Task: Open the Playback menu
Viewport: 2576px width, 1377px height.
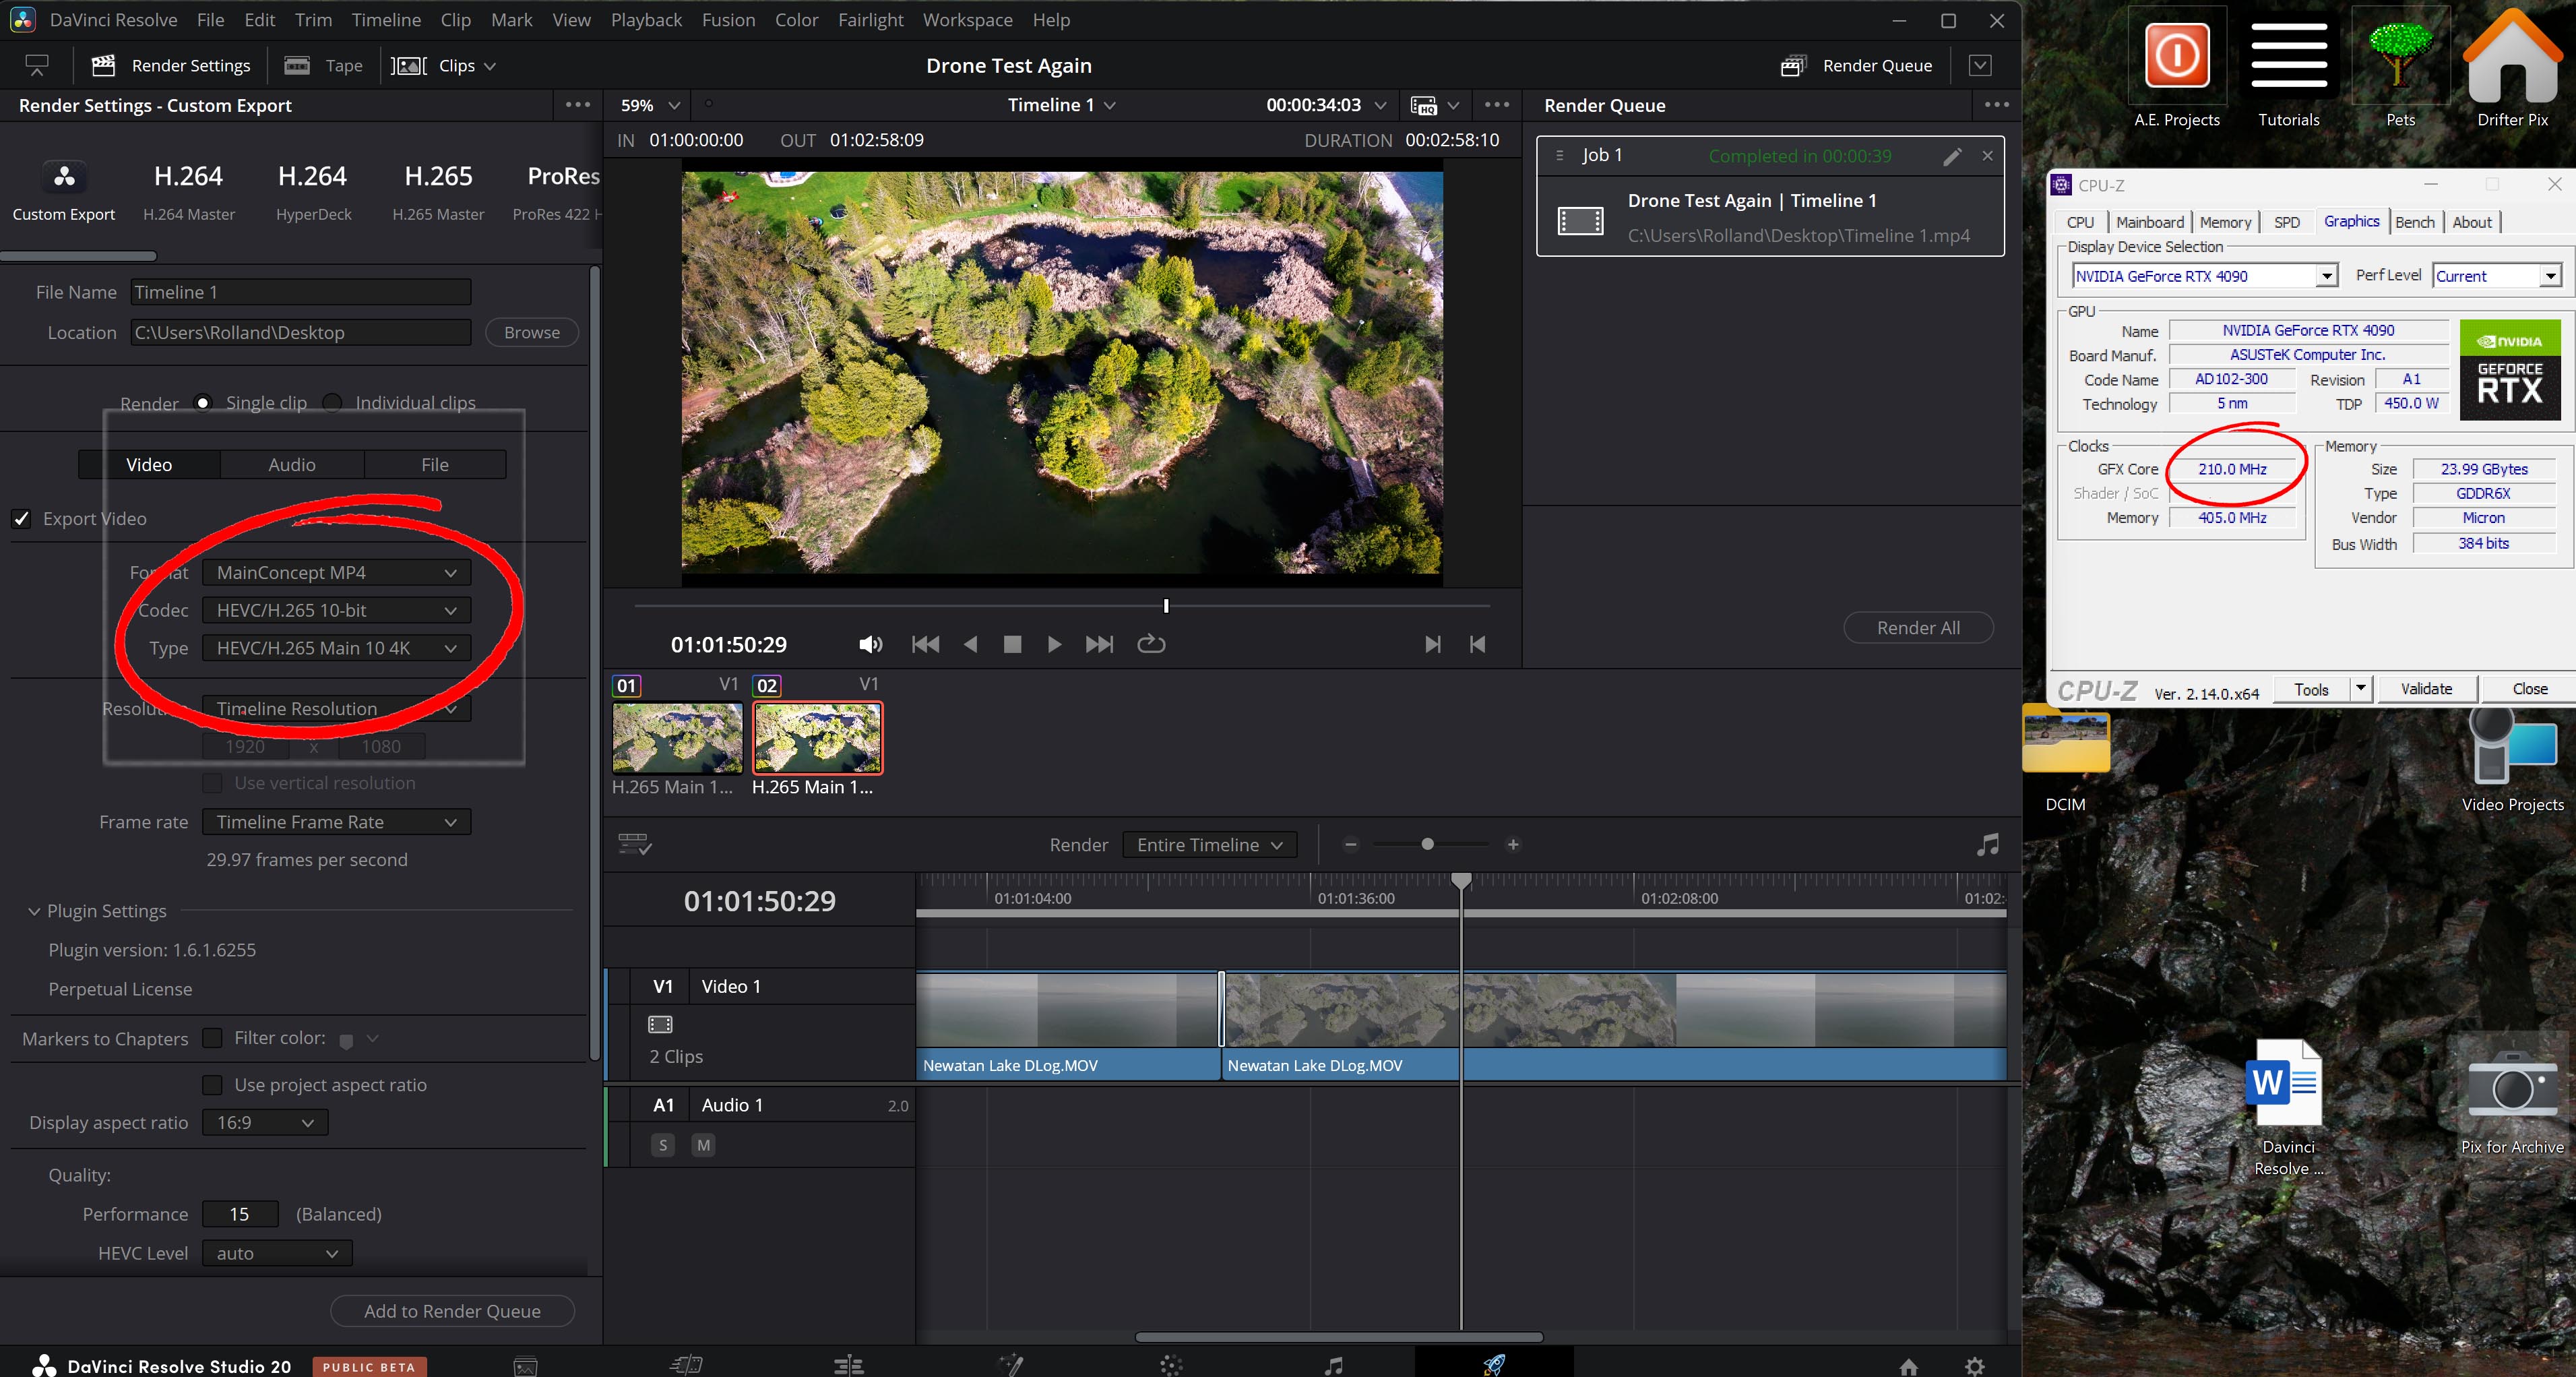Action: (x=646, y=20)
